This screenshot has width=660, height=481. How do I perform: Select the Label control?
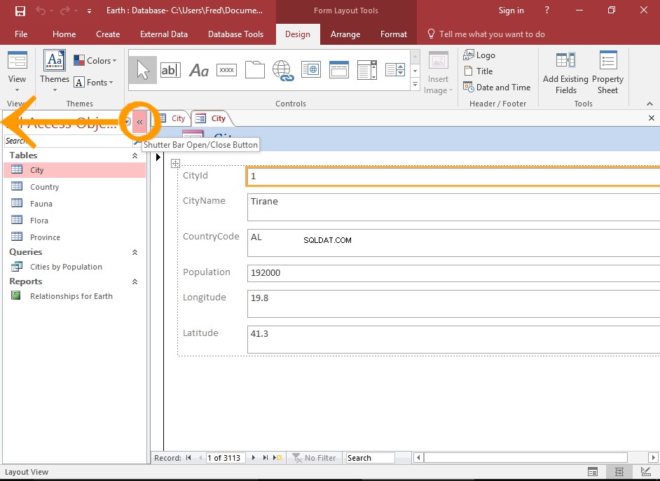tap(199, 70)
